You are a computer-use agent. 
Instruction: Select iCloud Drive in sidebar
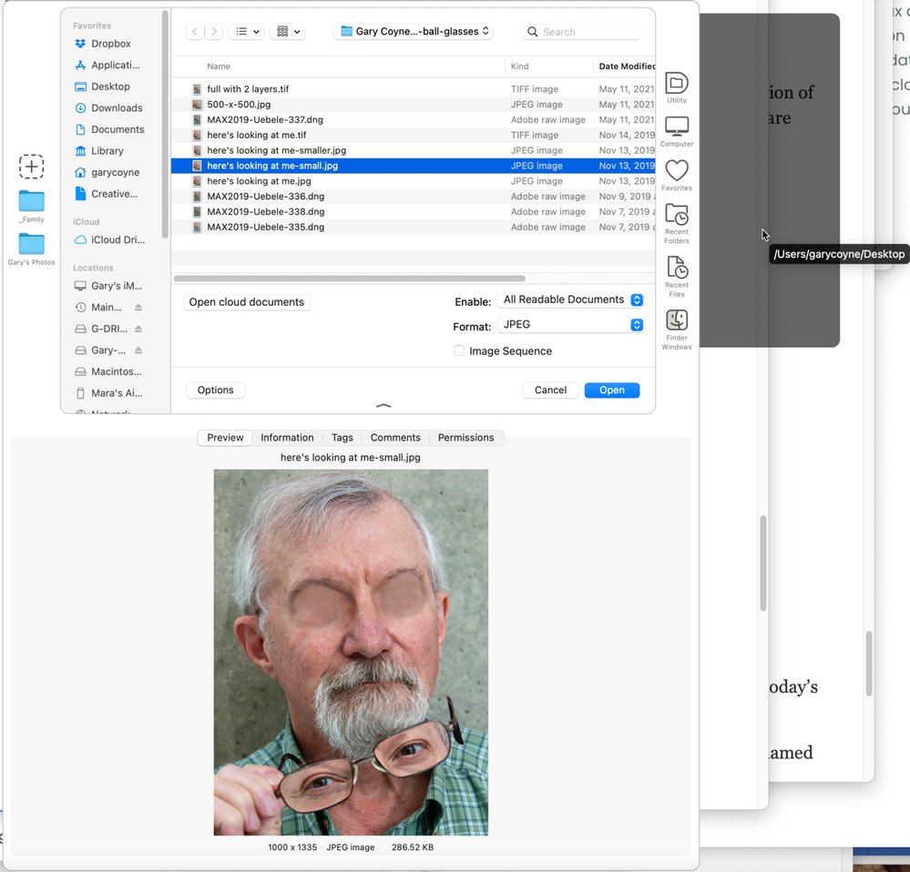110,239
